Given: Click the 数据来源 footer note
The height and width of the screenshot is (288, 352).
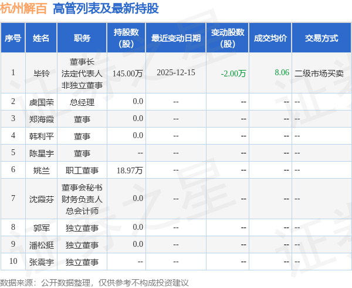Looking at the screenshot, I should tap(94, 283).
